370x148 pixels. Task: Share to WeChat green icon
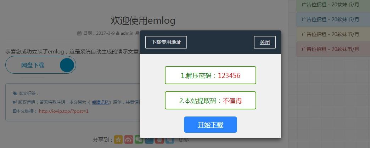click(x=139, y=140)
